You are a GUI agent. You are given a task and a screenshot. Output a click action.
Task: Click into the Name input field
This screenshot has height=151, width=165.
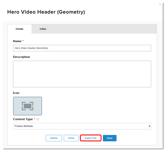[82, 48]
